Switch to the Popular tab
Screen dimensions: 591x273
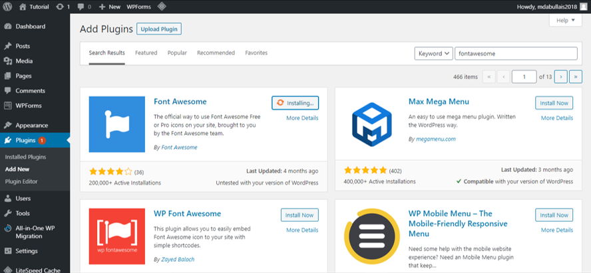tap(177, 52)
